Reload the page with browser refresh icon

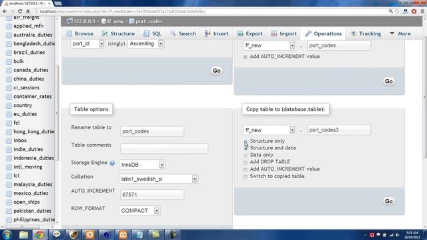click(20, 11)
